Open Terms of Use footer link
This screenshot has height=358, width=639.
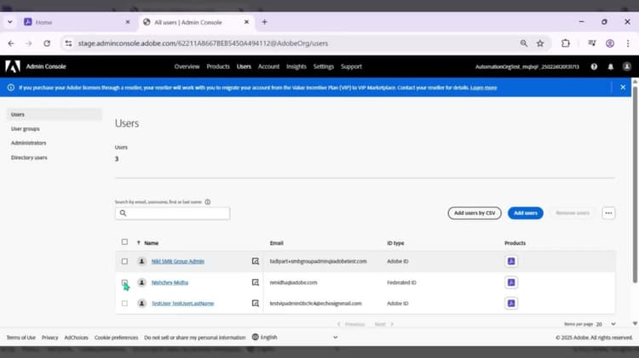point(20,338)
